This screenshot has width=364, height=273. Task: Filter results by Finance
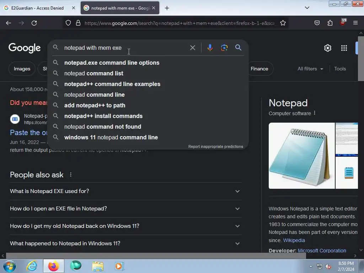(x=259, y=69)
